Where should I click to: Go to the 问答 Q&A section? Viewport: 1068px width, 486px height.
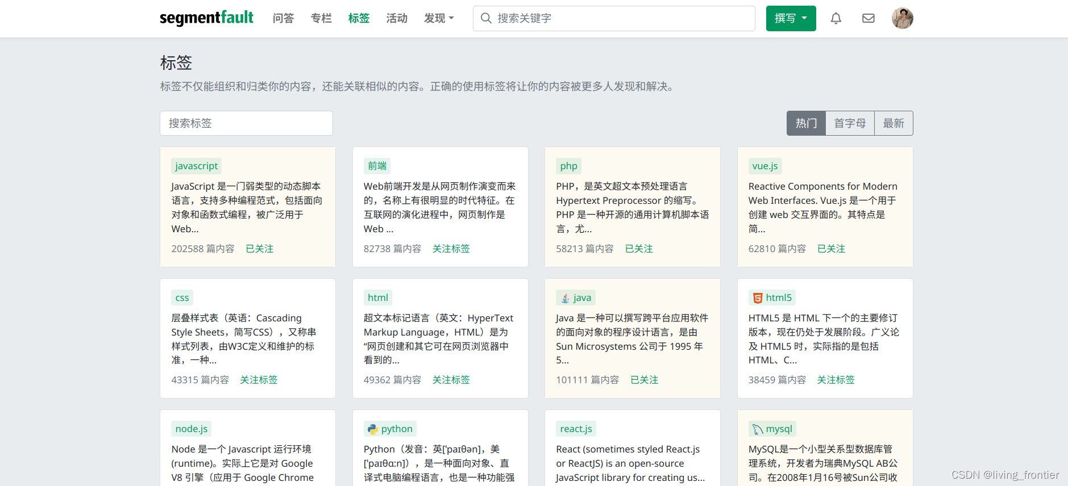point(283,18)
